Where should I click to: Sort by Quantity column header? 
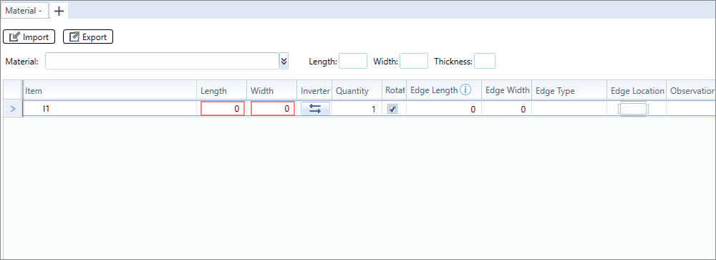click(x=357, y=90)
